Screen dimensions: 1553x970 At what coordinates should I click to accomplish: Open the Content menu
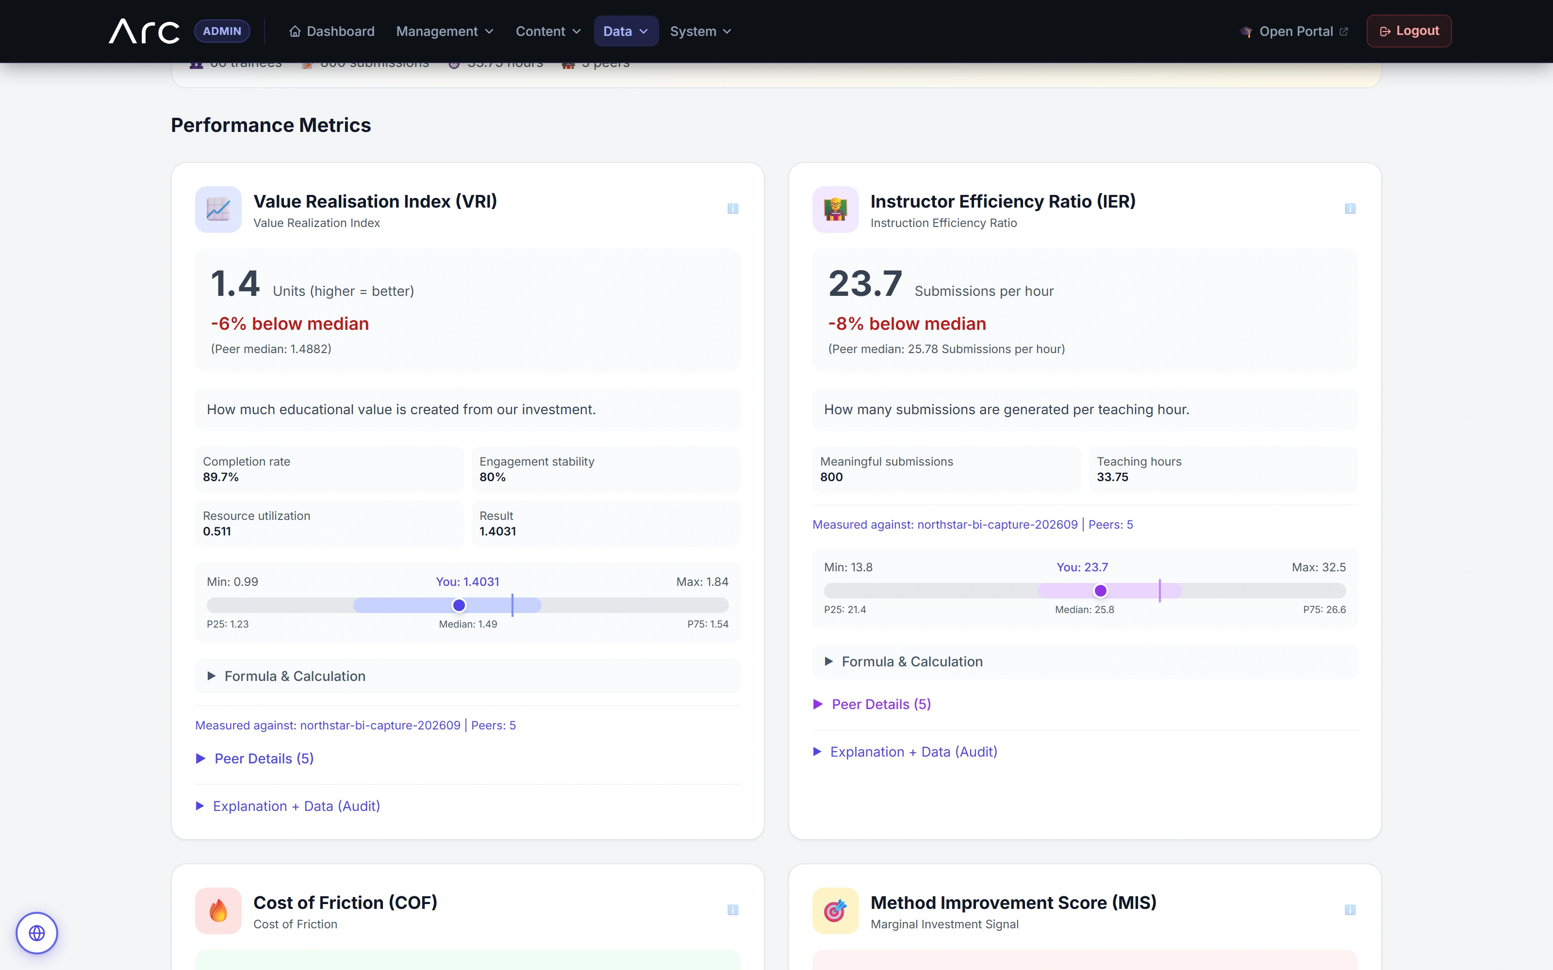coord(548,32)
